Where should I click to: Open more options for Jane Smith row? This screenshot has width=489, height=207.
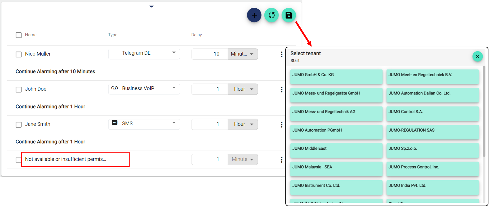[x=281, y=124]
